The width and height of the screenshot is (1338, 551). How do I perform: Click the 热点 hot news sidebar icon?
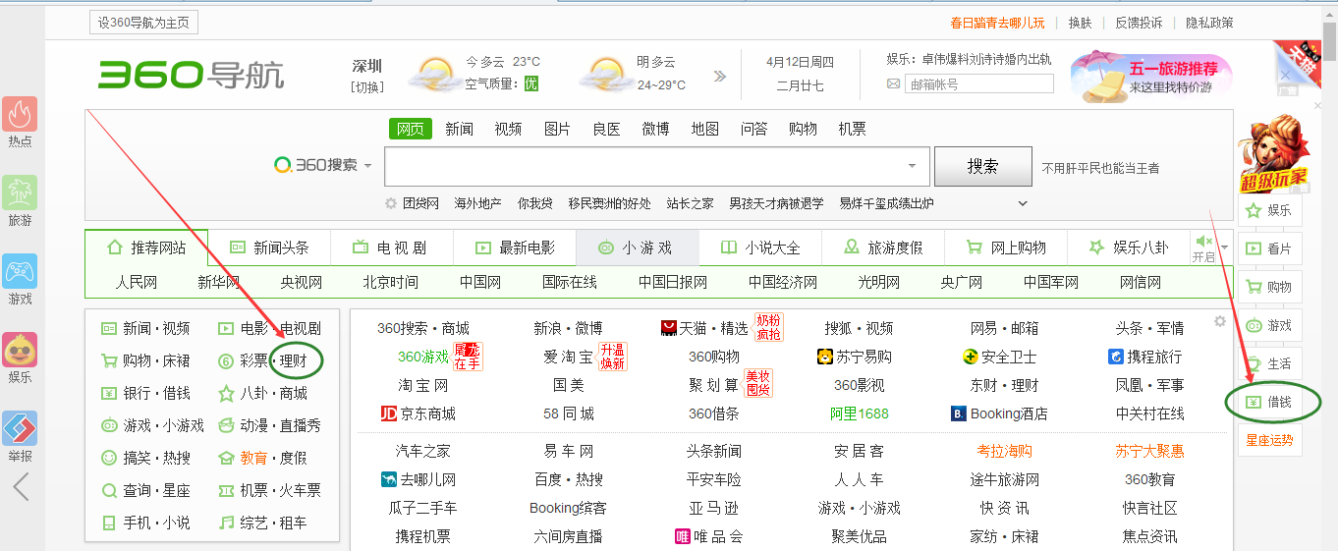coord(20,114)
